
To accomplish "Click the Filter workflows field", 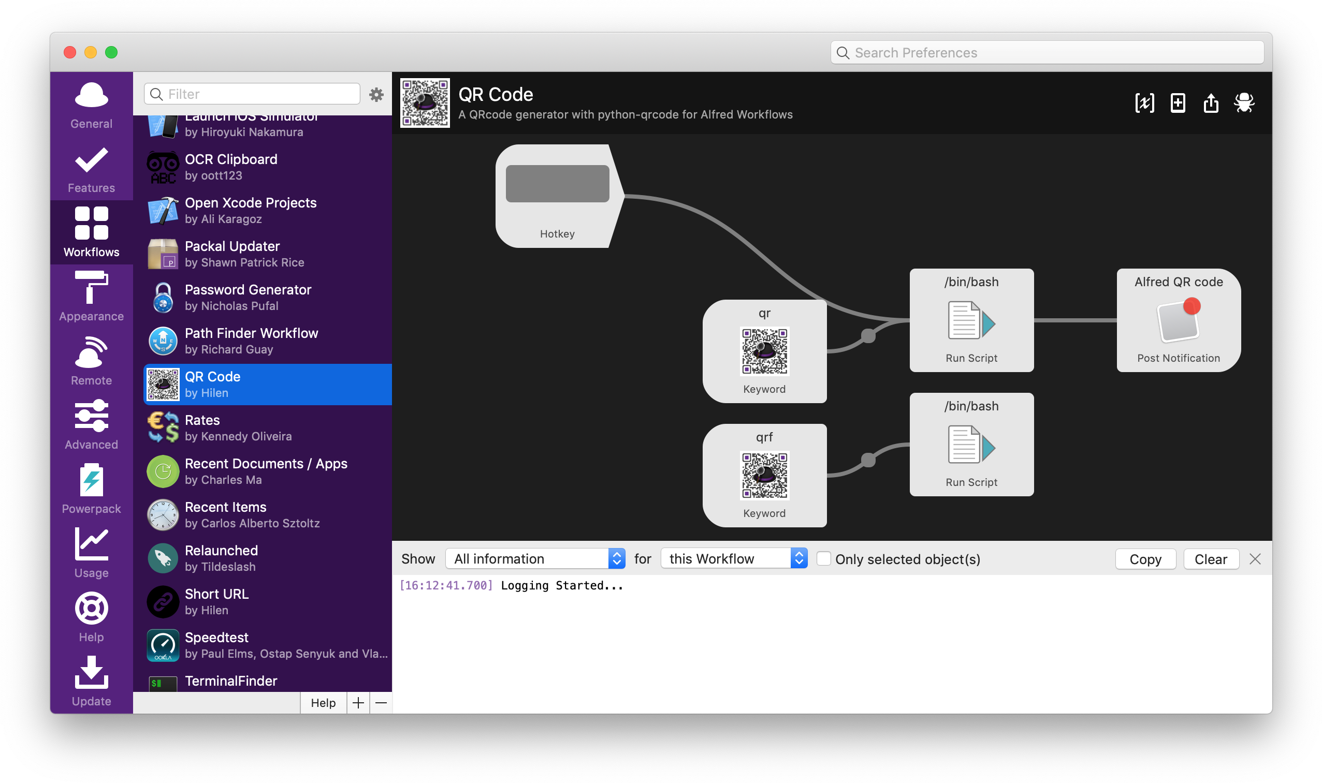I will [x=252, y=94].
